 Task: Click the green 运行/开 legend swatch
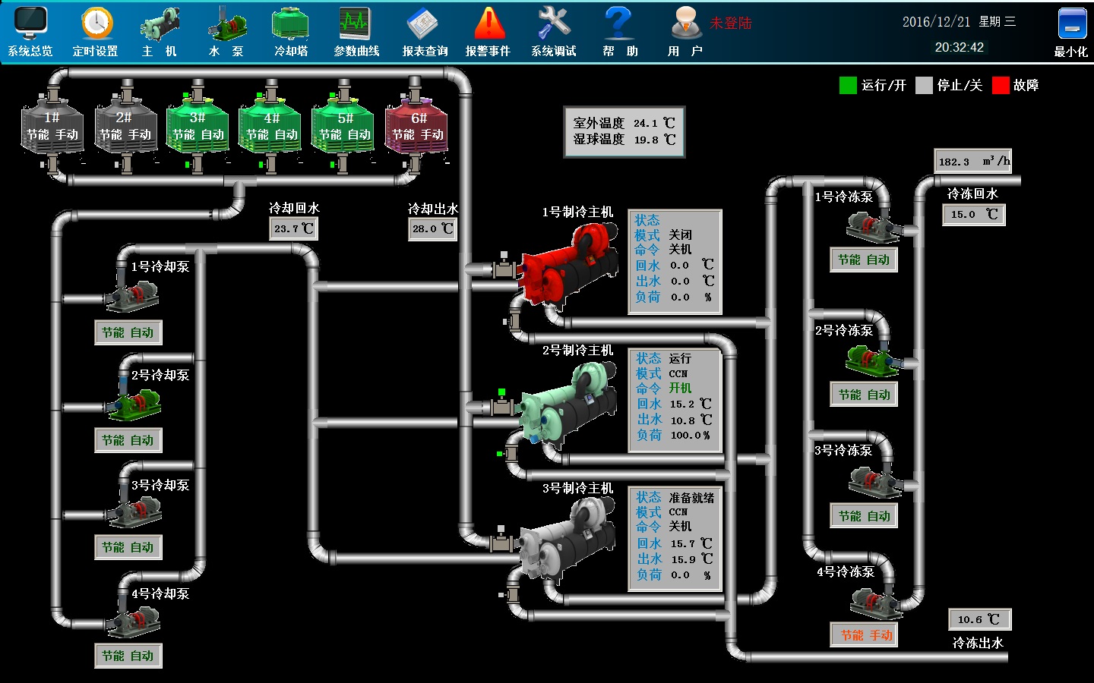tap(848, 85)
